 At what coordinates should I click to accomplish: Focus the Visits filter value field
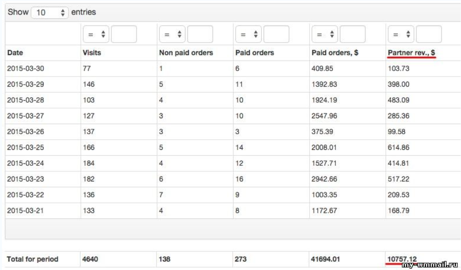tap(124, 34)
